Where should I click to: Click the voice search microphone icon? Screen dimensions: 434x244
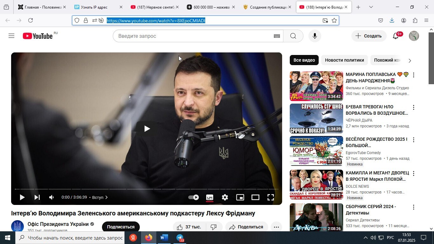pyautogui.click(x=315, y=36)
